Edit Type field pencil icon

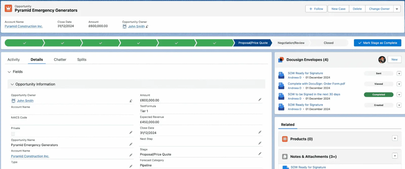131,166
